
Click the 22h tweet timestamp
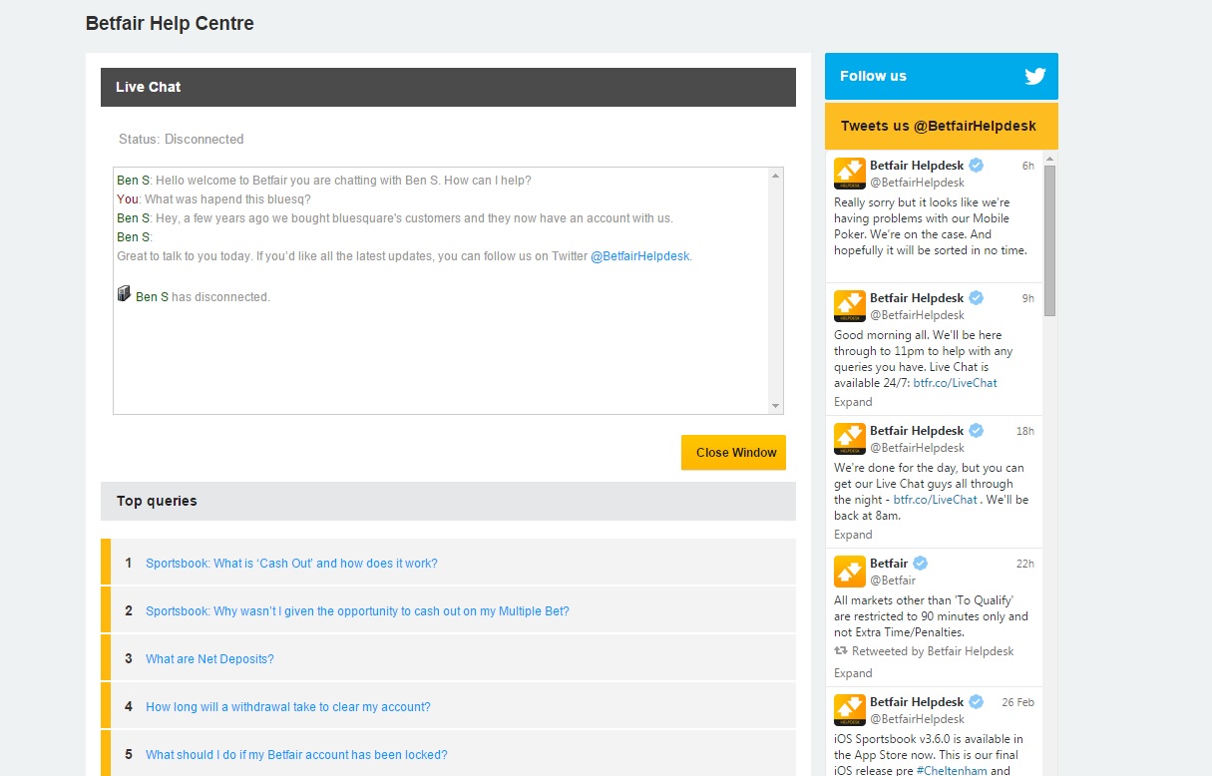pyautogui.click(x=1025, y=564)
